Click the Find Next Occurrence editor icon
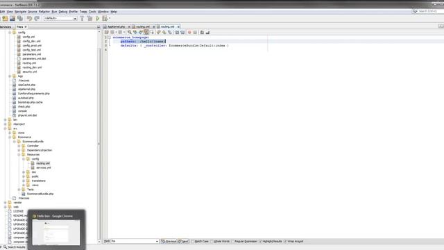444x250 pixels. click(x=141, y=33)
